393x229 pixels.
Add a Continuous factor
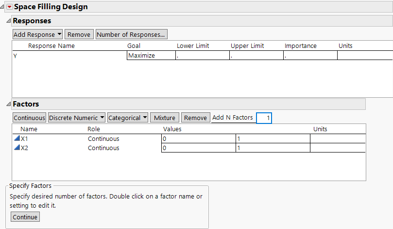point(29,118)
